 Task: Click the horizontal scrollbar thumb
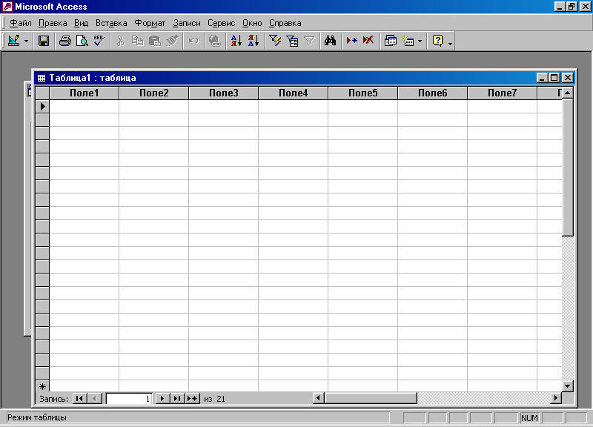point(371,398)
